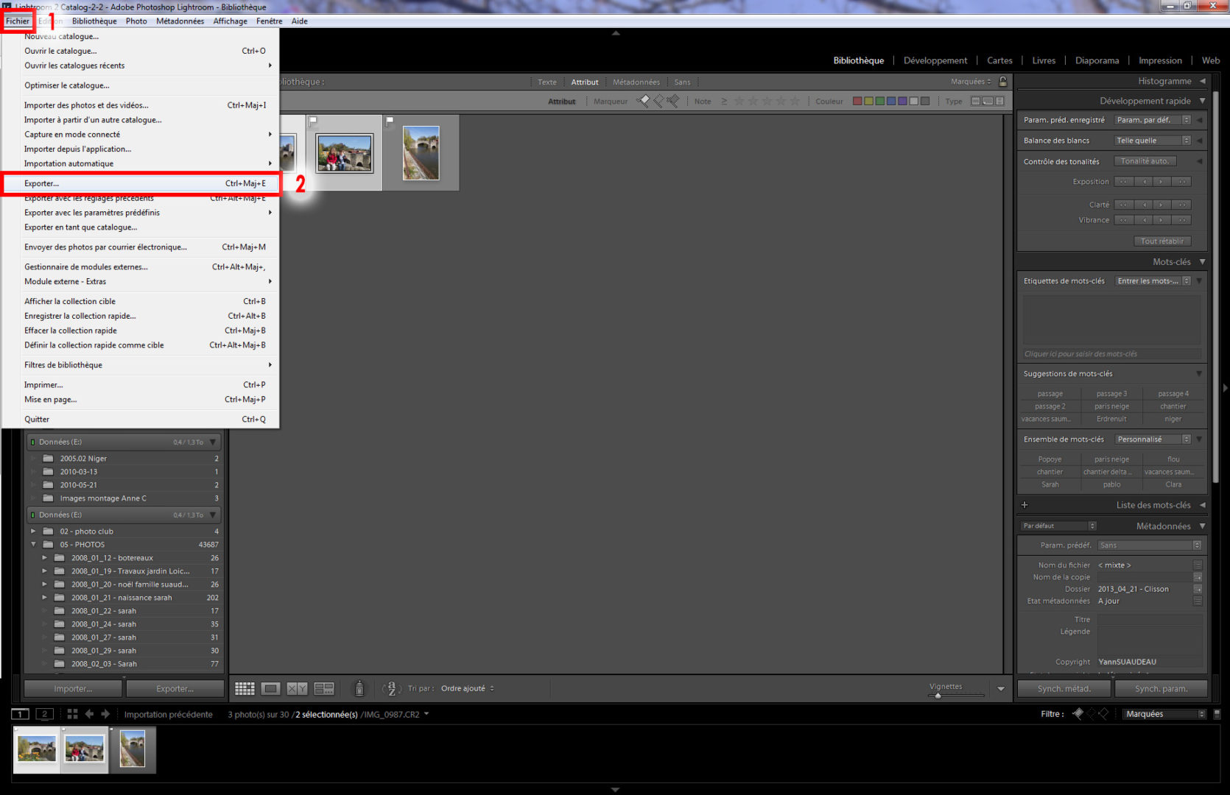The height and width of the screenshot is (795, 1230).
Task: Go forward with filmstrip right arrow
Action: click(x=105, y=714)
